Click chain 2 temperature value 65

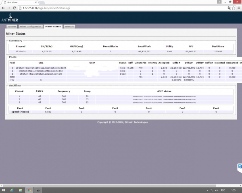click(x=87, y=99)
